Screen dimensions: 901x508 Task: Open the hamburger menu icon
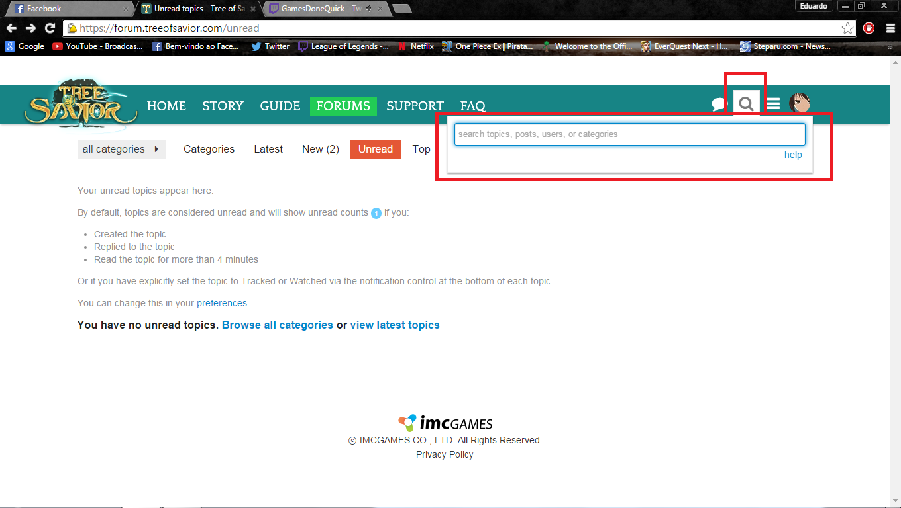click(773, 104)
